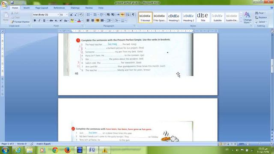Open the font size combo box
Screen dimensions: 274x154
pyautogui.click(x=64, y=15)
